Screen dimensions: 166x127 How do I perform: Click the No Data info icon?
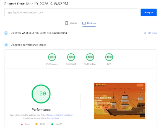tap(145, 33)
